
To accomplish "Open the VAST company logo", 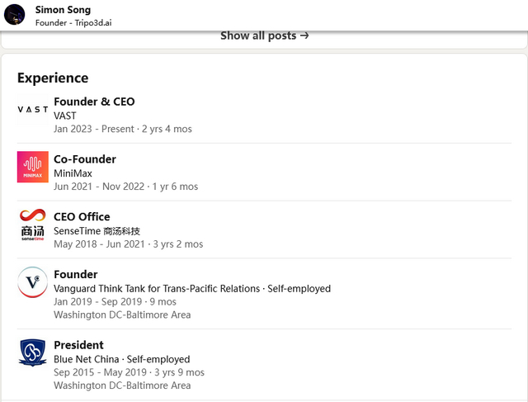I will (x=33, y=110).
